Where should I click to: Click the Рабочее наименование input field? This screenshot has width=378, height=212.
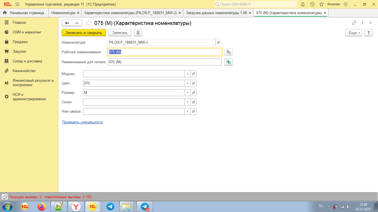(165, 52)
